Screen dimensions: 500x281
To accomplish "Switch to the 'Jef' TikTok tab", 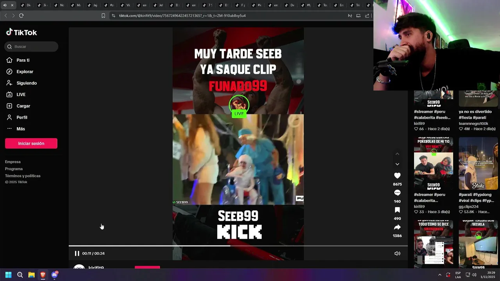I will tap(158, 5).
